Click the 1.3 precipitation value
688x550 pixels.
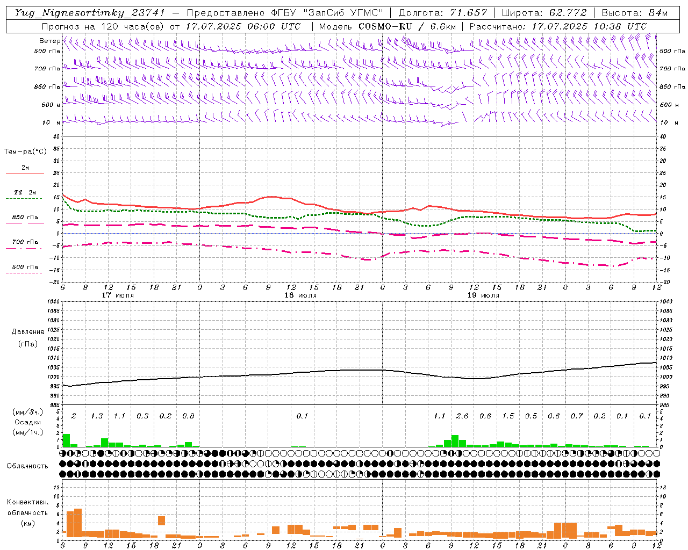97,416
